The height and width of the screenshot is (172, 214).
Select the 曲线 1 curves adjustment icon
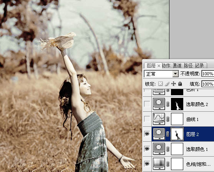(x=159, y=119)
